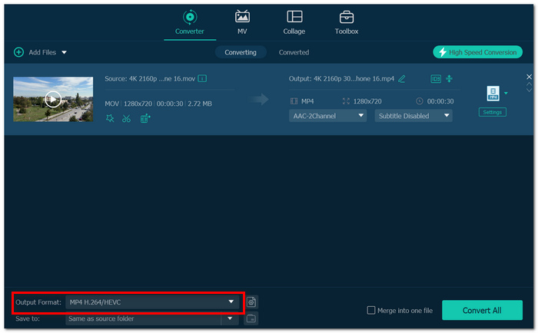Image resolution: width=538 pixels, height=333 pixels.
Task: Switch to the MV tab
Action: [242, 22]
